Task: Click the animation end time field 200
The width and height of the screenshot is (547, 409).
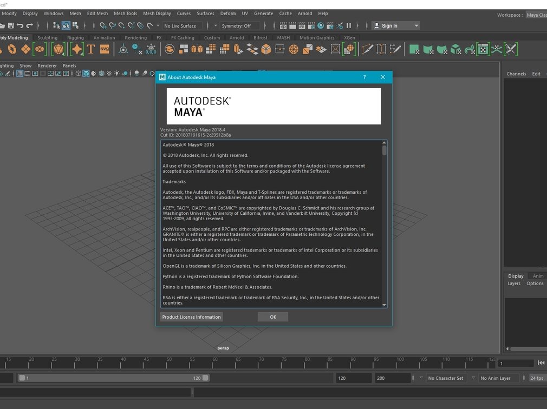Action: [x=393, y=378]
